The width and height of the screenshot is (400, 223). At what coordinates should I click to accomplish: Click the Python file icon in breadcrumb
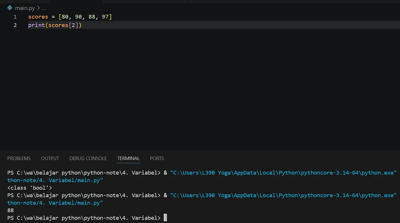point(10,8)
